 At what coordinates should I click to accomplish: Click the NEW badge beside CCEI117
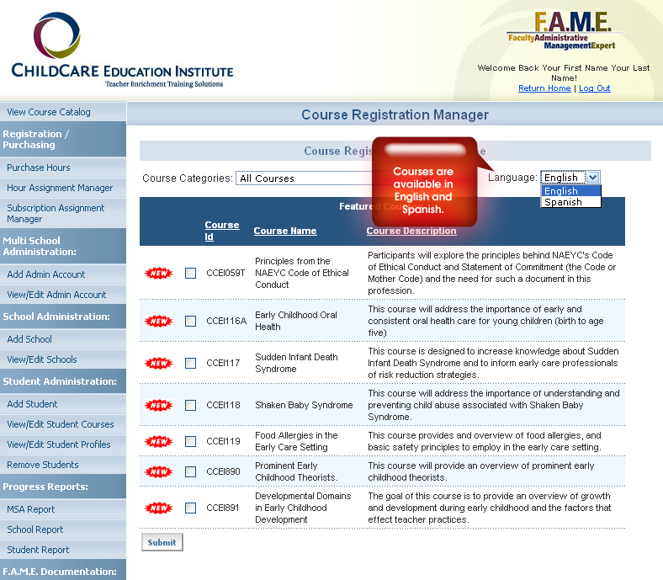click(x=158, y=363)
